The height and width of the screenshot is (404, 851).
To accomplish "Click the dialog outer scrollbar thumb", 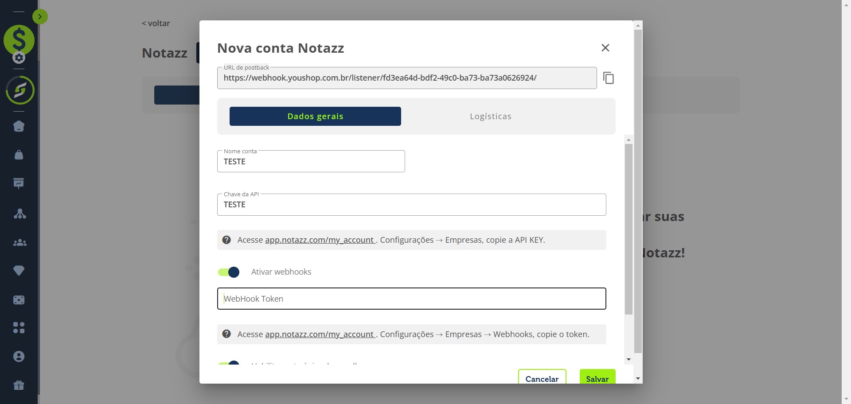I will 638,191.
